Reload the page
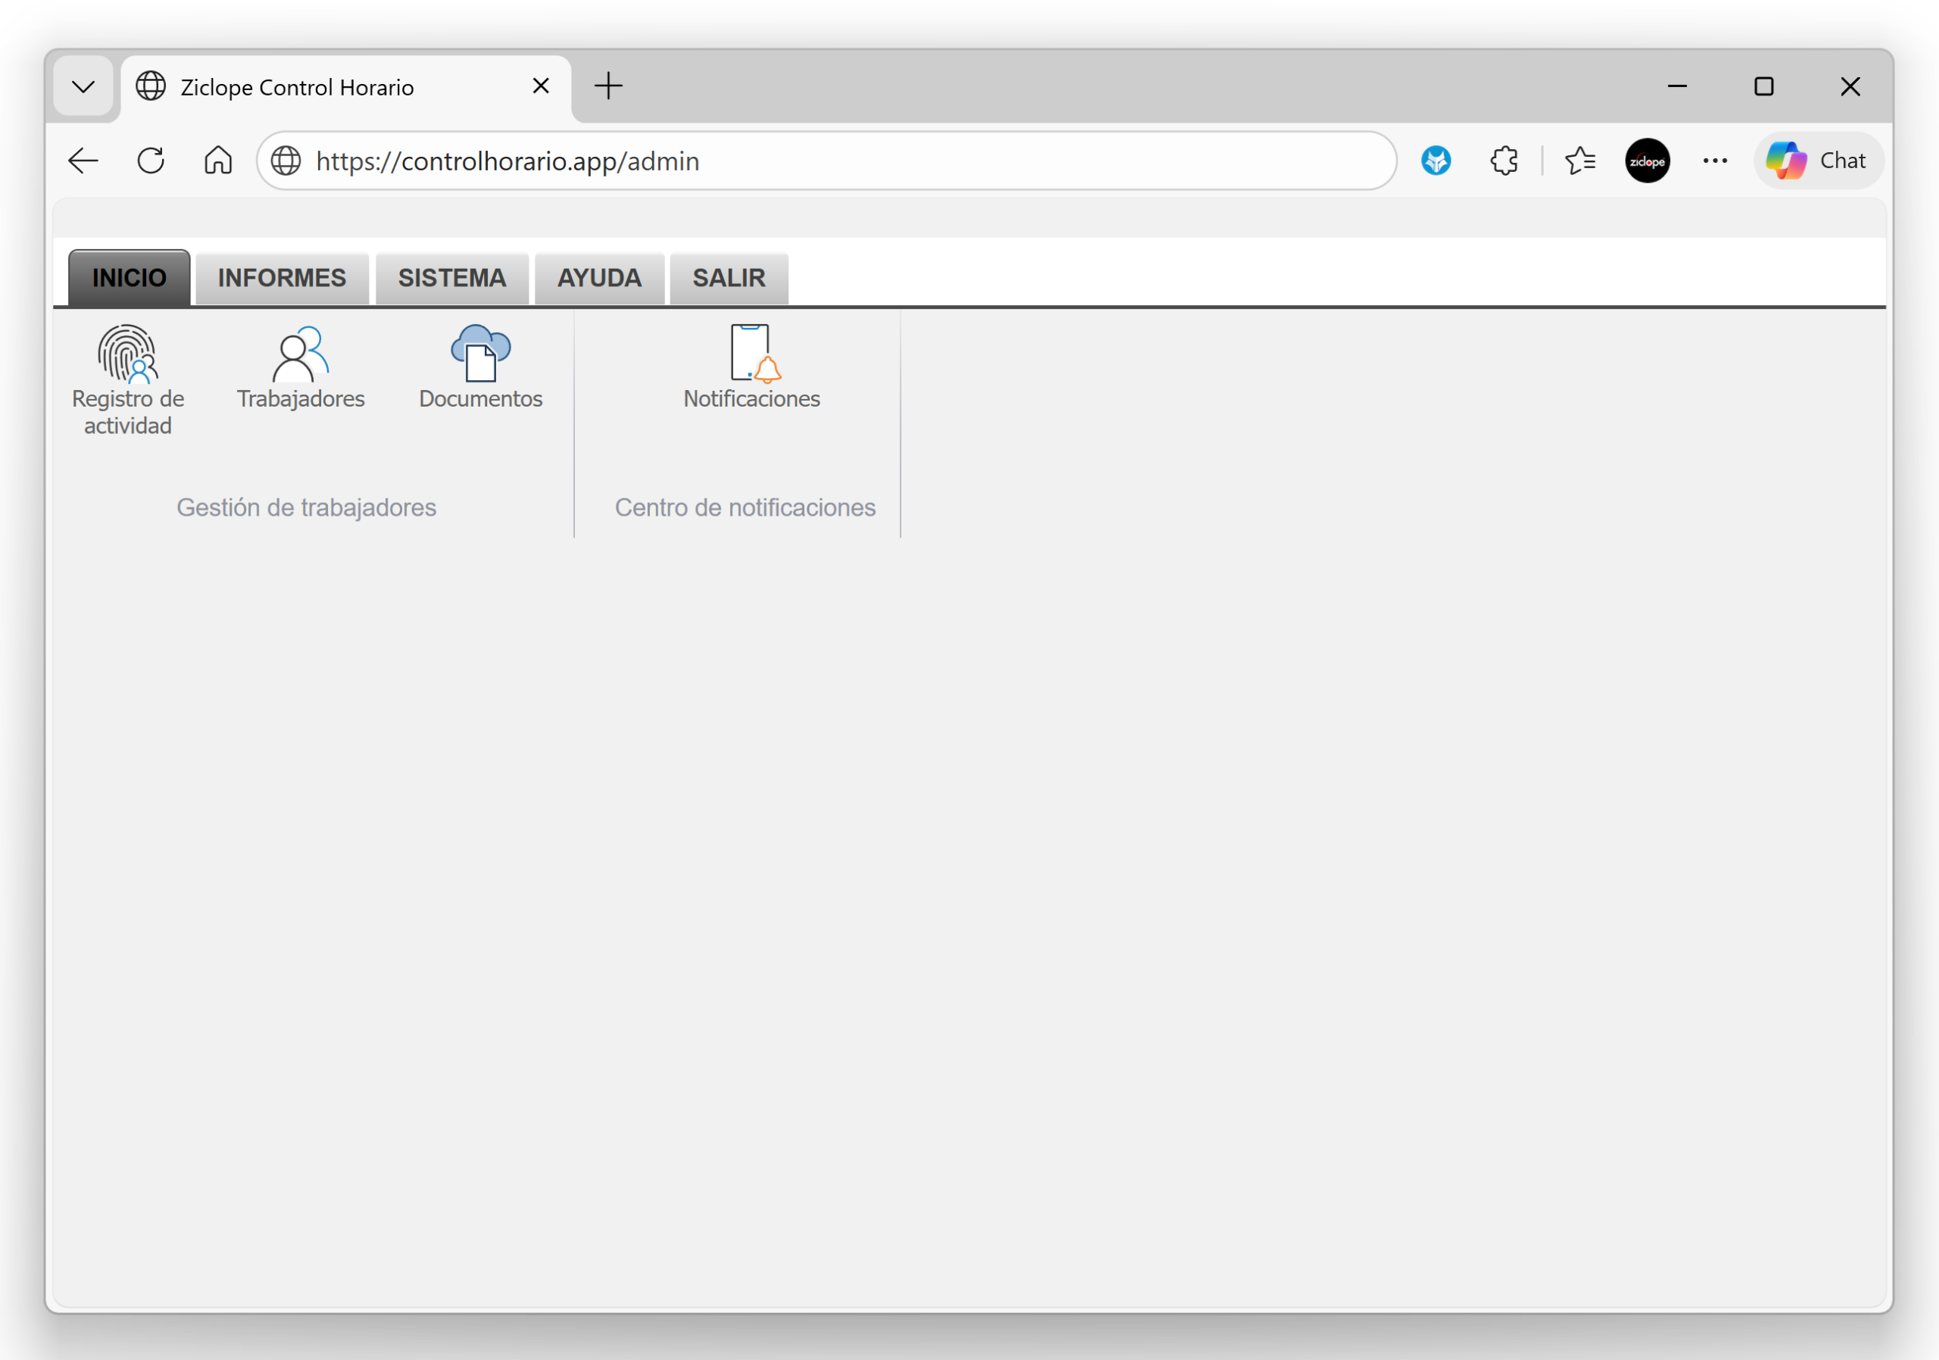The image size is (1939, 1360). 151,161
